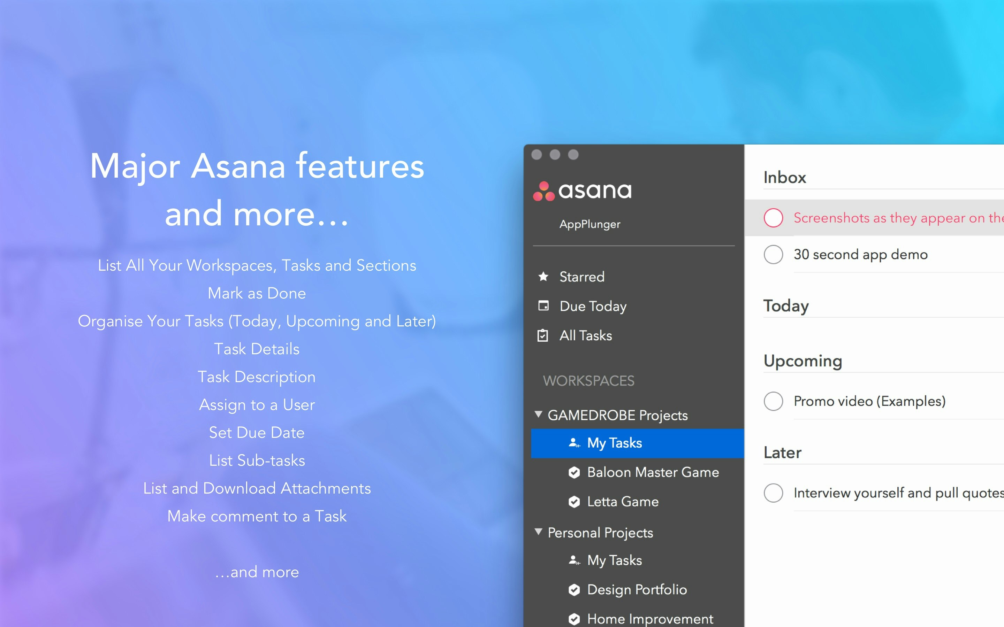Open the Inbox section
Screen dimensions: 1004x627
784,177
